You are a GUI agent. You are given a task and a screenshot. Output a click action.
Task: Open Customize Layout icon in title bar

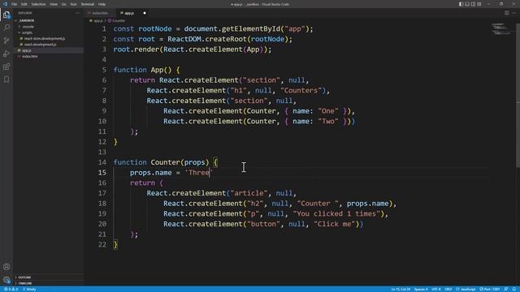[x=479, y=4]
